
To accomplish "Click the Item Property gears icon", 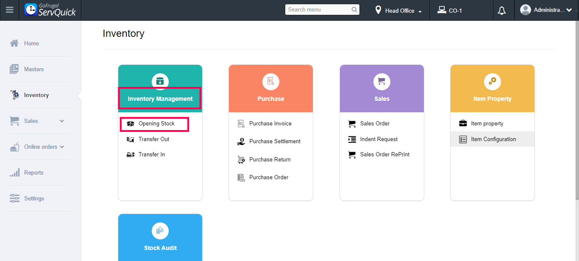I will [x=492, y=81].
